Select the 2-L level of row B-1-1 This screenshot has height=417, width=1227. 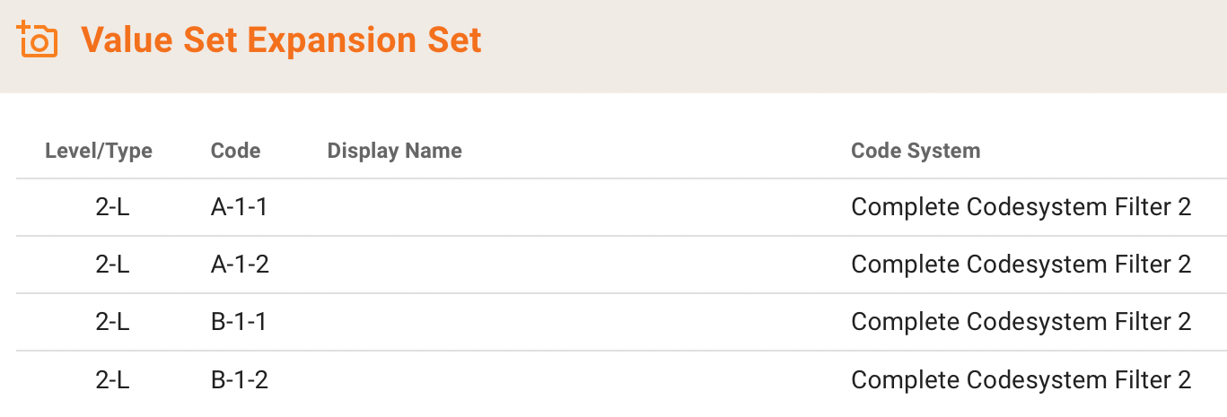click(x=112, y=322)
